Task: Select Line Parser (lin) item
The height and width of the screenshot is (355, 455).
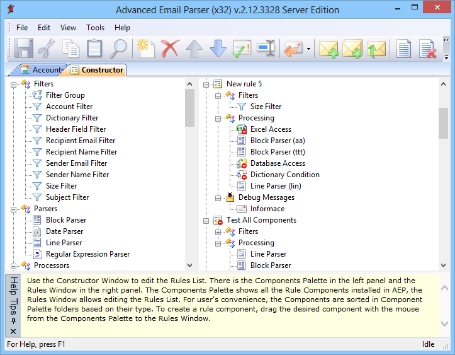Action: pos(276,186)
